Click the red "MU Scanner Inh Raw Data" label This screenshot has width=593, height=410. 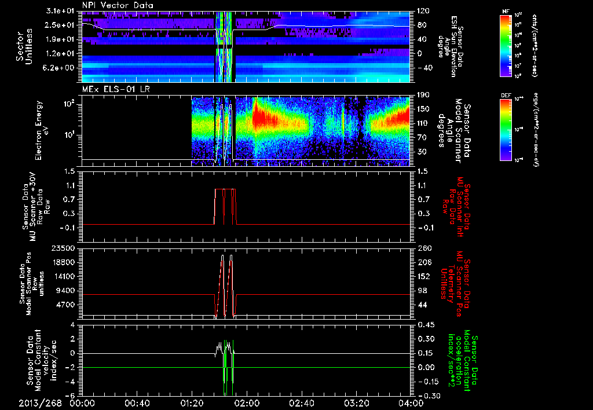(457, 207)
